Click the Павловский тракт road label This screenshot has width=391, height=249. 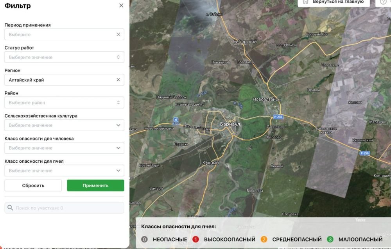pyautogui.click(x=197, y=127)
